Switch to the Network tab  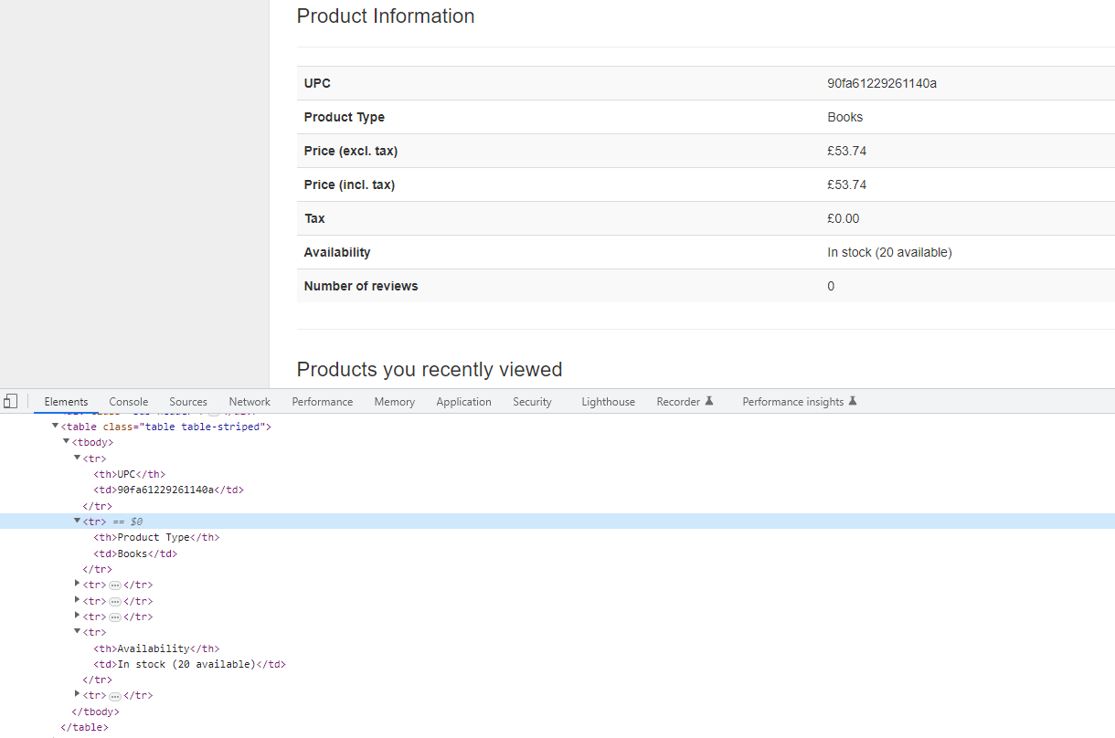tap(250, 402)
